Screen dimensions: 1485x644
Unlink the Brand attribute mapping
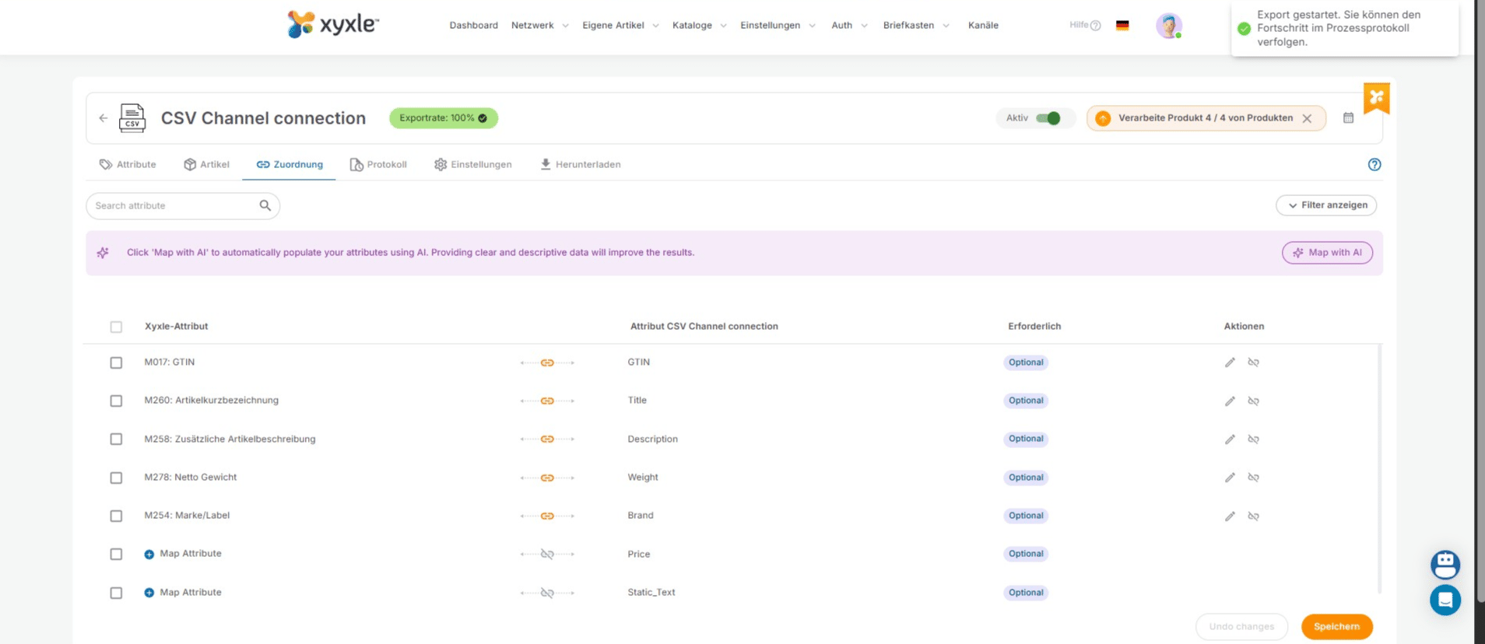[1253, 516]
